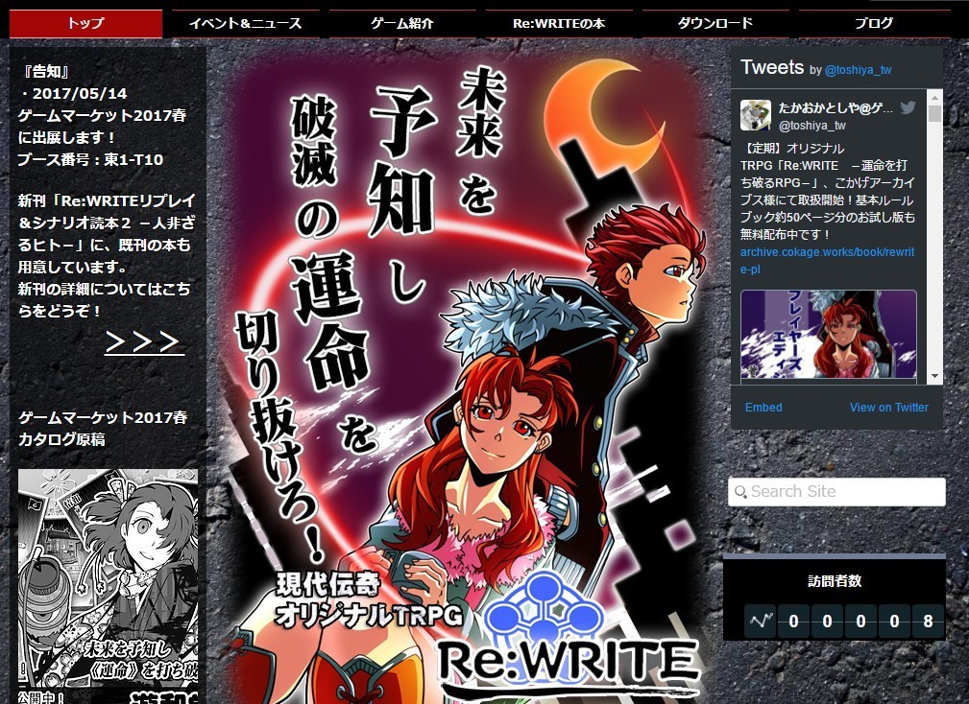This screenshot has height=704, width=969.
Task: Open the ゲームマーケット catalog manga thumbnail
Action: pos(109,586)
